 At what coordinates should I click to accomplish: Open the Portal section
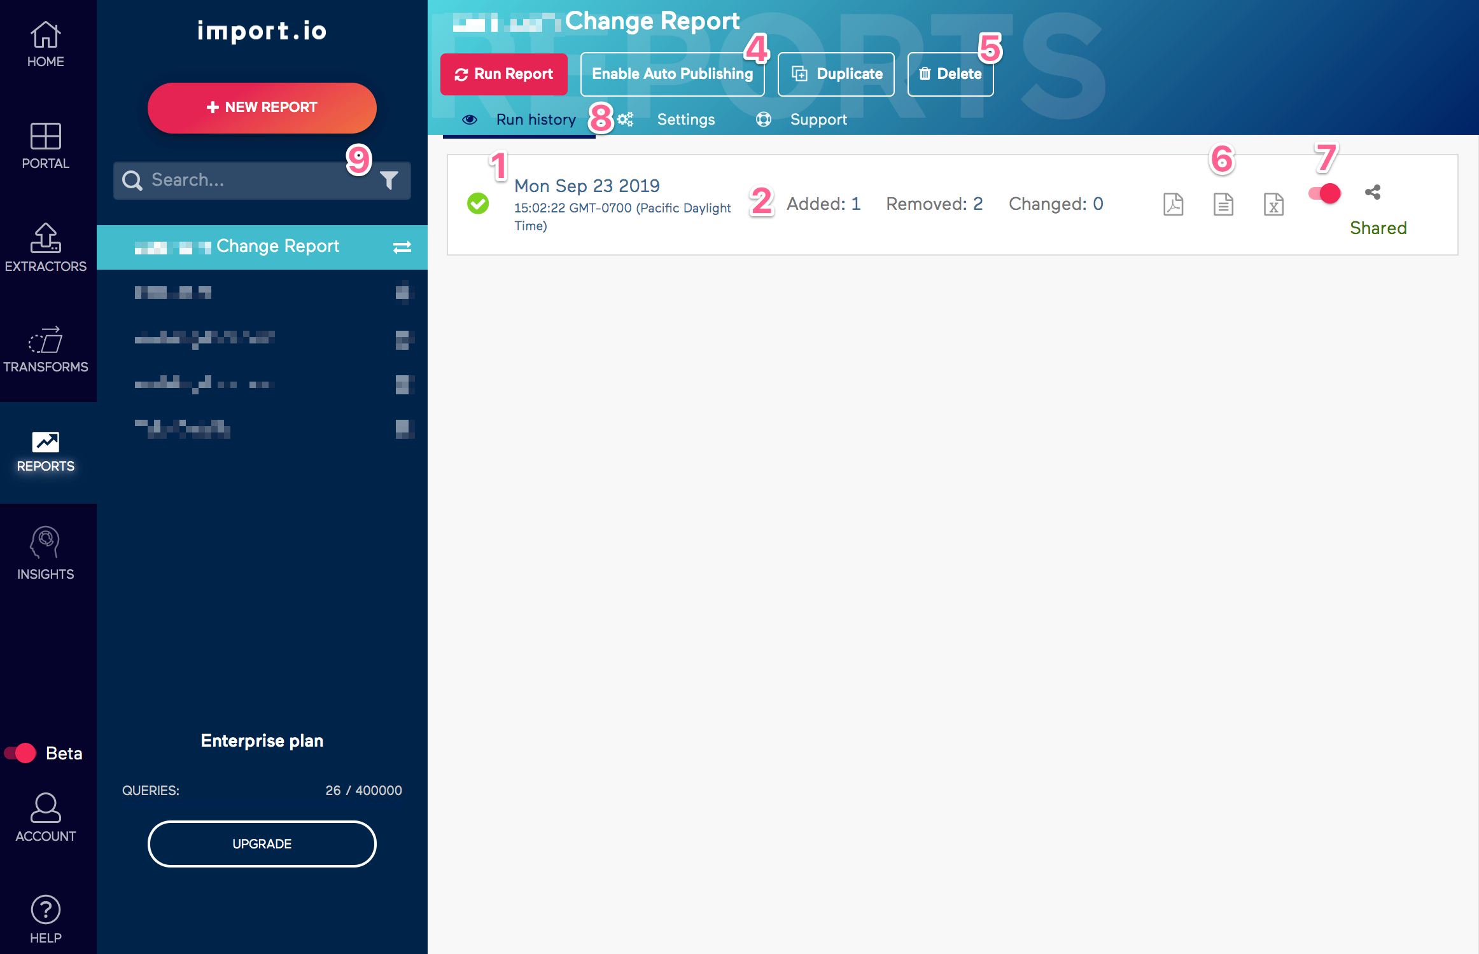point(45,145)
